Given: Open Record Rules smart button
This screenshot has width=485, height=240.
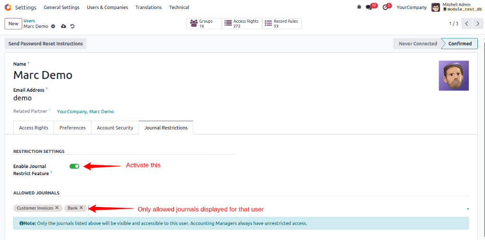Looking at the screenshot, I should tap(282, 24).
